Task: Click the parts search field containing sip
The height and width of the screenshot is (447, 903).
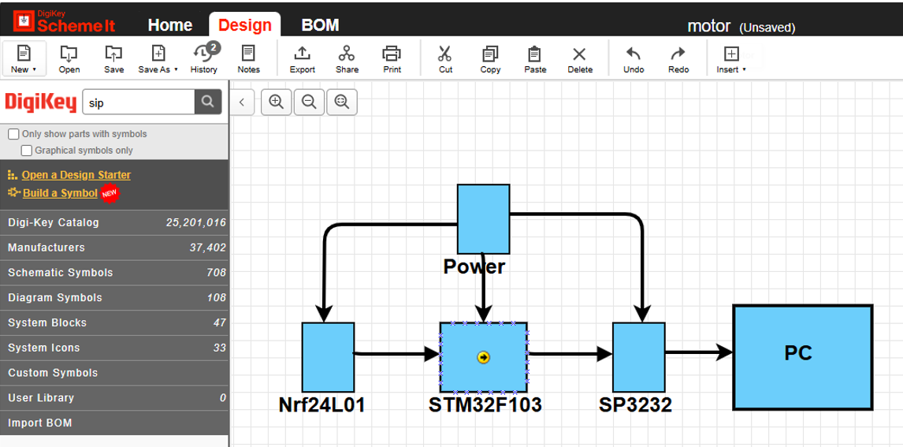Action: 139,102
